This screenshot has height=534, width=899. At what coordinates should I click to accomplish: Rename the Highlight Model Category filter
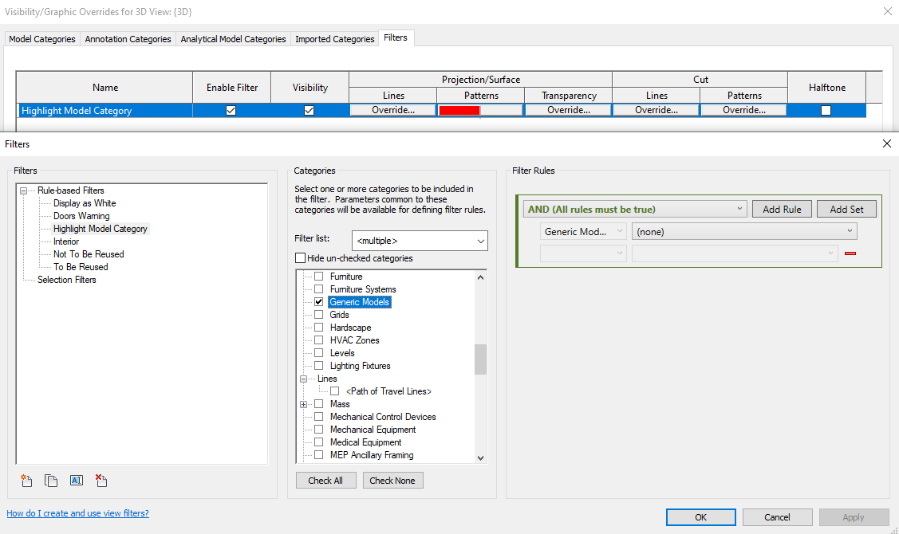coord(76,481)
